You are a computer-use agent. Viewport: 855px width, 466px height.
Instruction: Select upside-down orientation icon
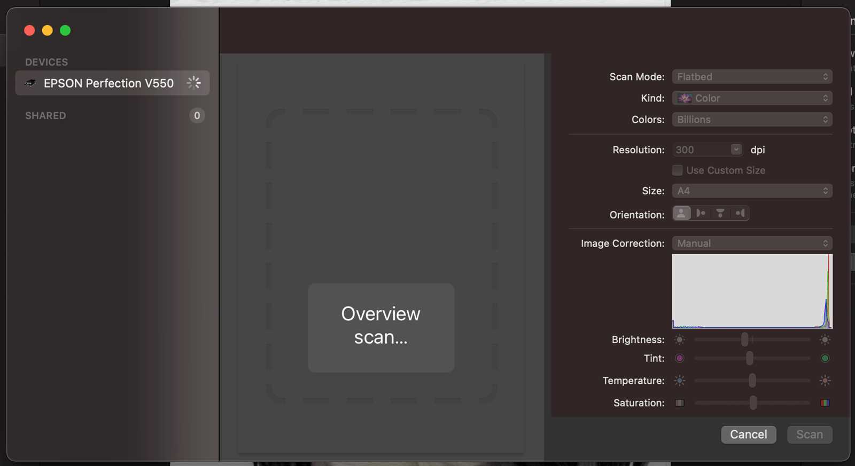point(720,214)
